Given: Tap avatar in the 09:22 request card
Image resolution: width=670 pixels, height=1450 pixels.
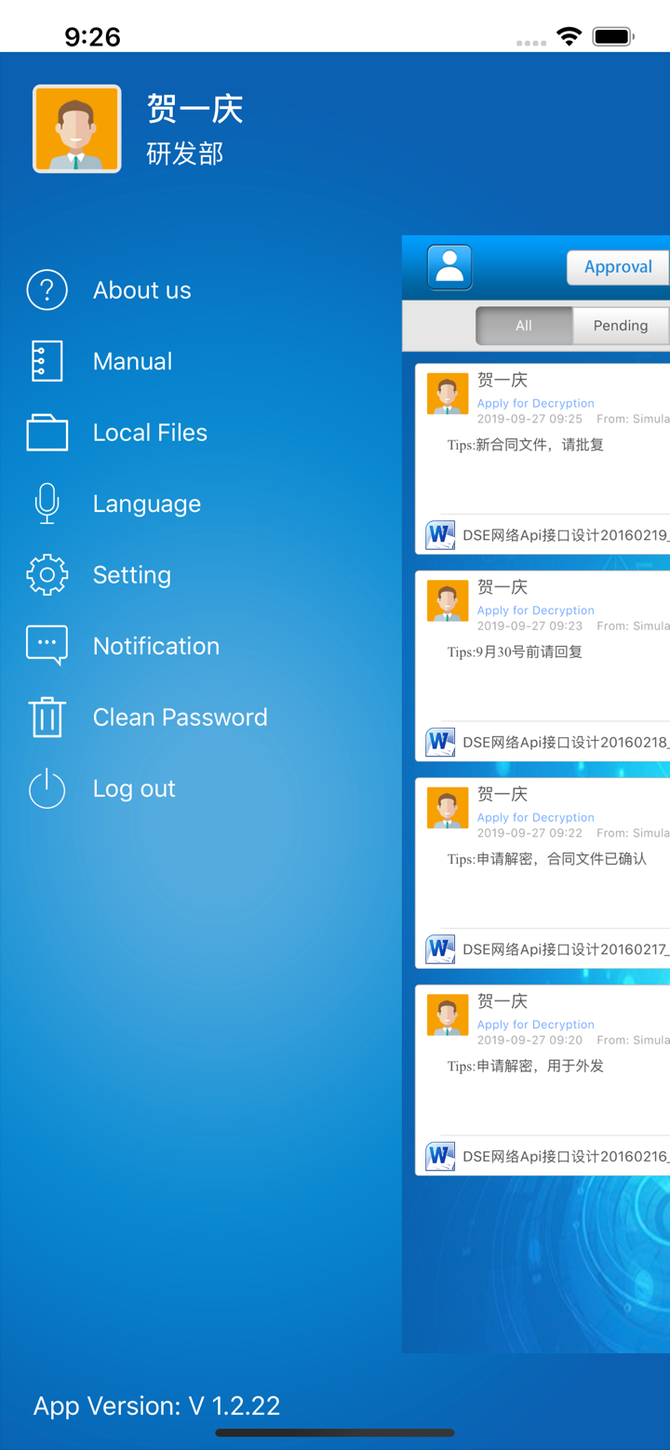Looking at the screenshot, I should pyautogui.click(x=448, y=808).
